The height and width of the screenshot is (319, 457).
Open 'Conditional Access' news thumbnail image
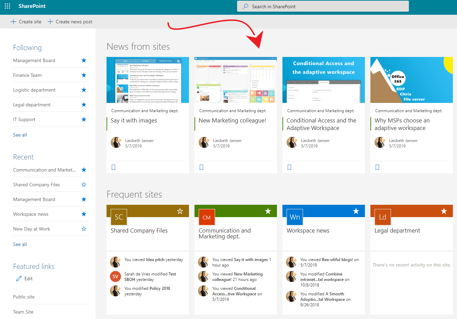coord(324,80)
